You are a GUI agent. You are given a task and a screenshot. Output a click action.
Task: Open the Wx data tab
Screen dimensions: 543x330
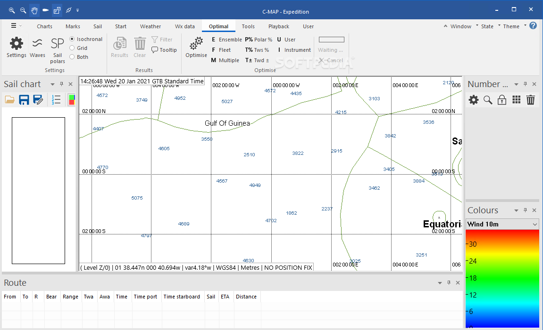[x=184, y=26]
